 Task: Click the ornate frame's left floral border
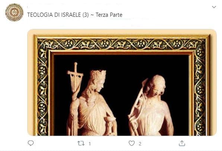coord(43,87)
